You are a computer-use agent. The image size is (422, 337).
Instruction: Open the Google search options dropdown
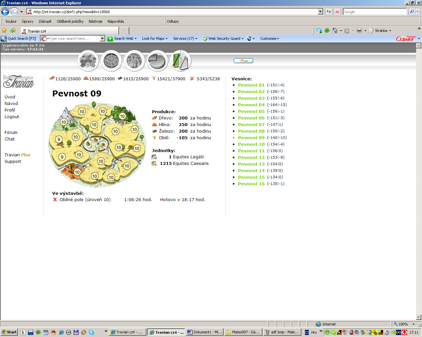[418, 12]
